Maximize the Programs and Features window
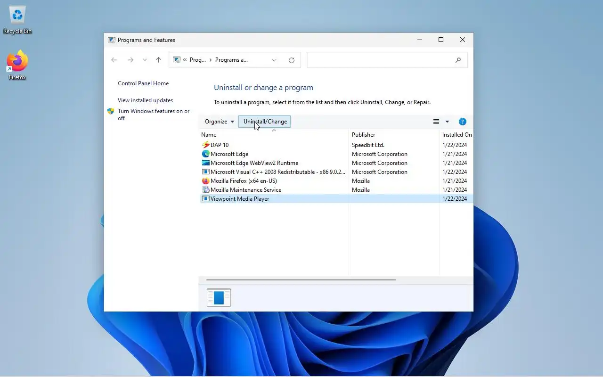 441,40
